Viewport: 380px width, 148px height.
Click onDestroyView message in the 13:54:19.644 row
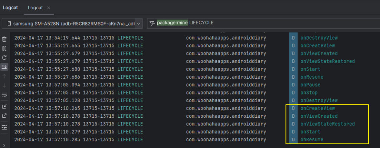click(x=319, y=38)
